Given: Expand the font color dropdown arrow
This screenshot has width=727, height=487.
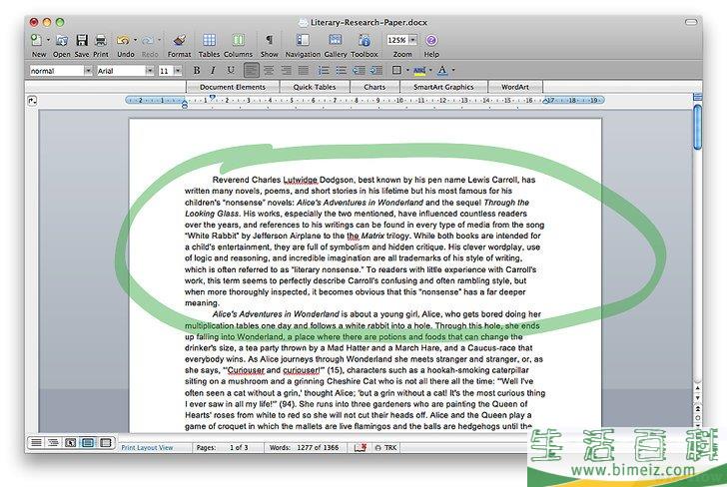Looking at the screenshot, I should 453,71.
